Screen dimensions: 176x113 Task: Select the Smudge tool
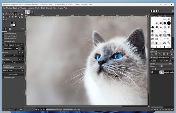[16, 17]
